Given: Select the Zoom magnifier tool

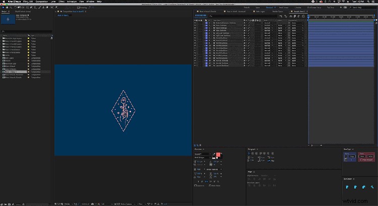Looking at the screenshot, I should (11, 8).
